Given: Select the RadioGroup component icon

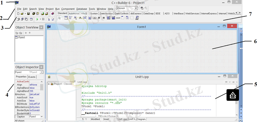Looking at the screenshot, I should 127,18.
